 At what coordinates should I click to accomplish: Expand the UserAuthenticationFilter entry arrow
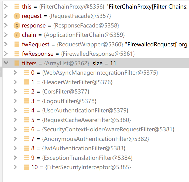tap(16, 110)
